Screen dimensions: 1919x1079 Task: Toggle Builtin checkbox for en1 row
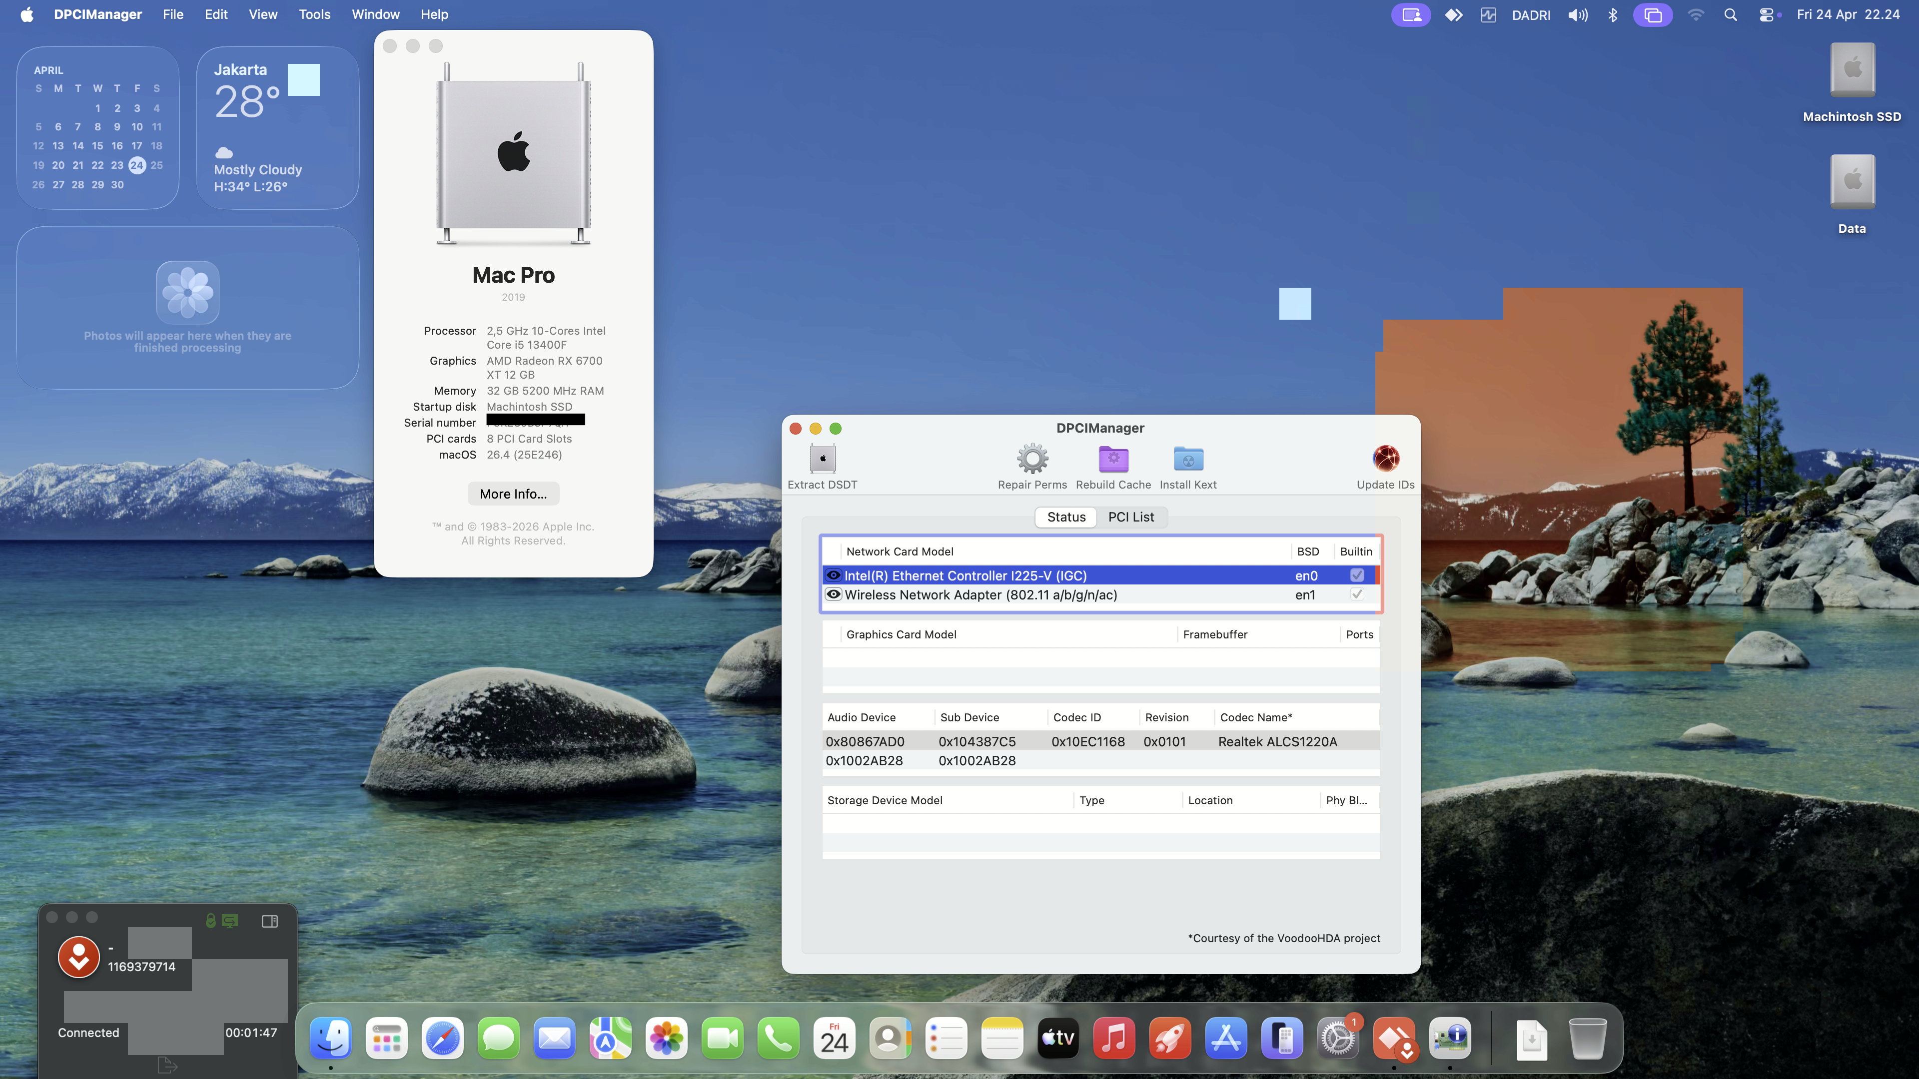(1357, 594)
